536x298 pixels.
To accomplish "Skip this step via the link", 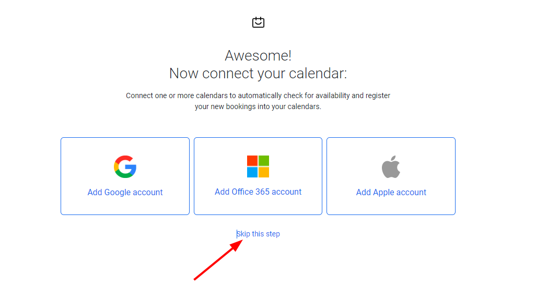I will 259,234.
